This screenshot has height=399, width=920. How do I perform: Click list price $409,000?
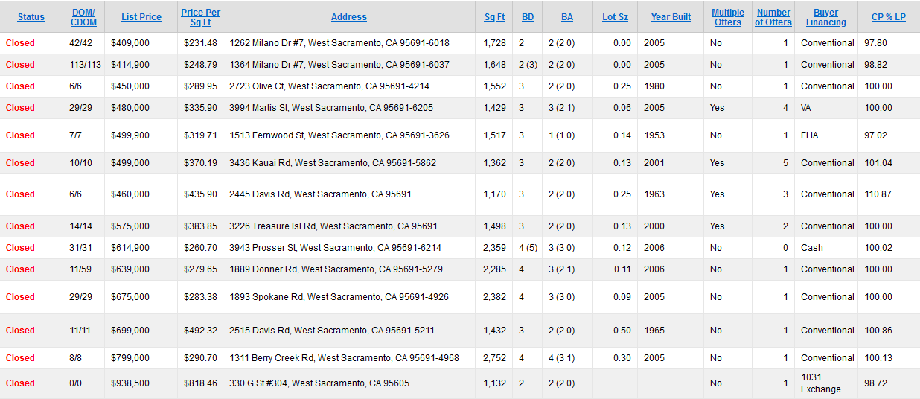130,43
